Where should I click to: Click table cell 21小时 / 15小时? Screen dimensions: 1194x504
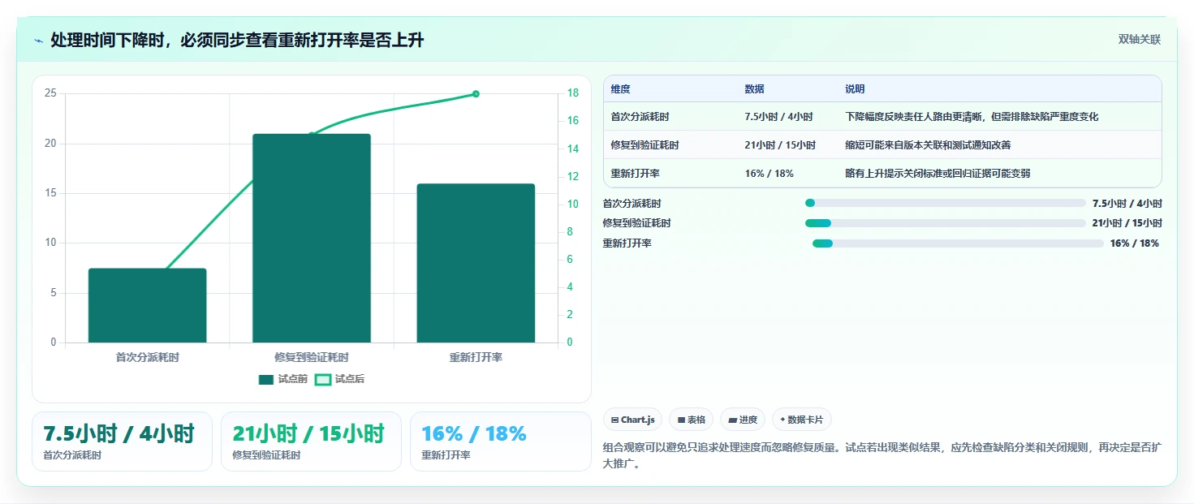point(780,145)
